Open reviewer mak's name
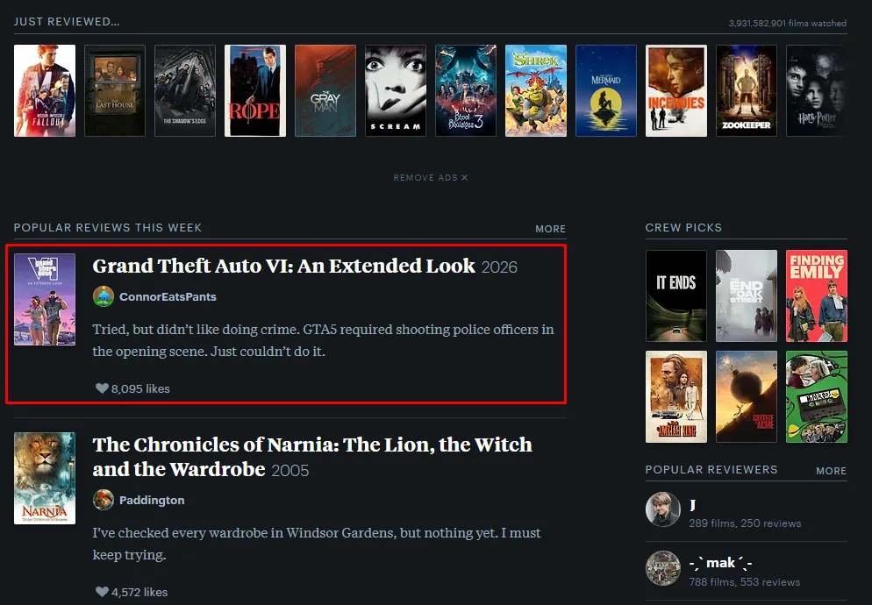This screenshot has width=872, height=605. (721, 563)
